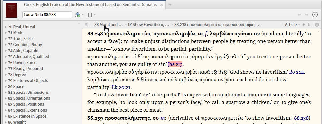The width and height of the screenshot is (322, 124).
Task: Expand 74 Able, Capable
Action: pyautogui.click(x=6, y=51)
